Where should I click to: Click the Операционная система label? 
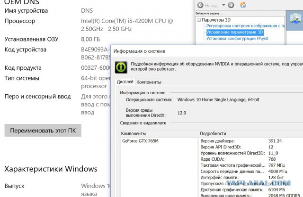(149, 99)
